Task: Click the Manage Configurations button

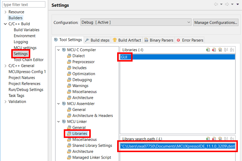Action: pyautogui.click(x=216, y=22)
